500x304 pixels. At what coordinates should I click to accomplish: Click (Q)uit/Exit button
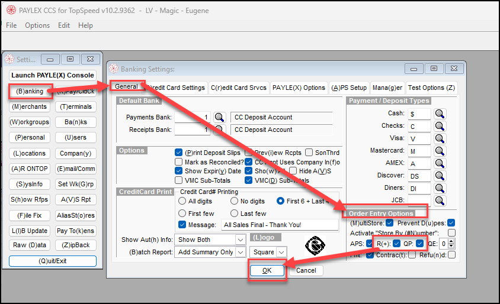(x=53, y=261)
